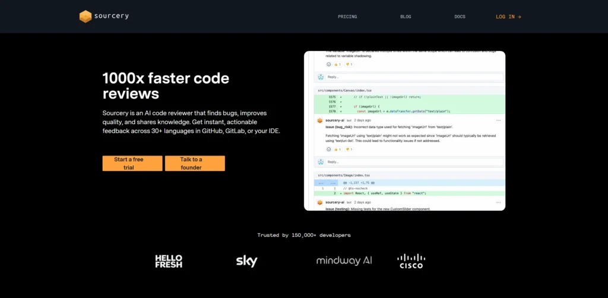Open emoji reaction picker on bug_risk comment

point(328,150)
